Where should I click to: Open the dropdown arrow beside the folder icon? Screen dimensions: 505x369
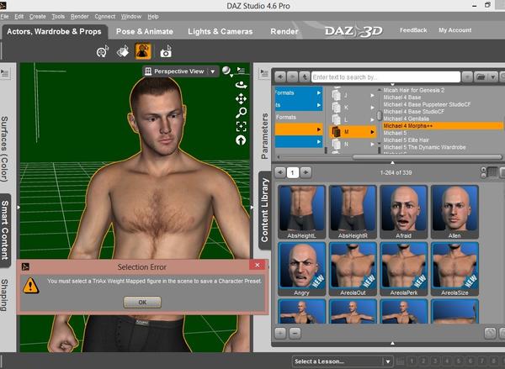point(492,77)
